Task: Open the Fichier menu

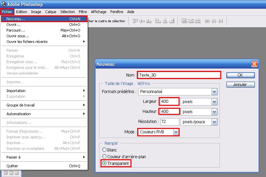Action: point(7,12)
